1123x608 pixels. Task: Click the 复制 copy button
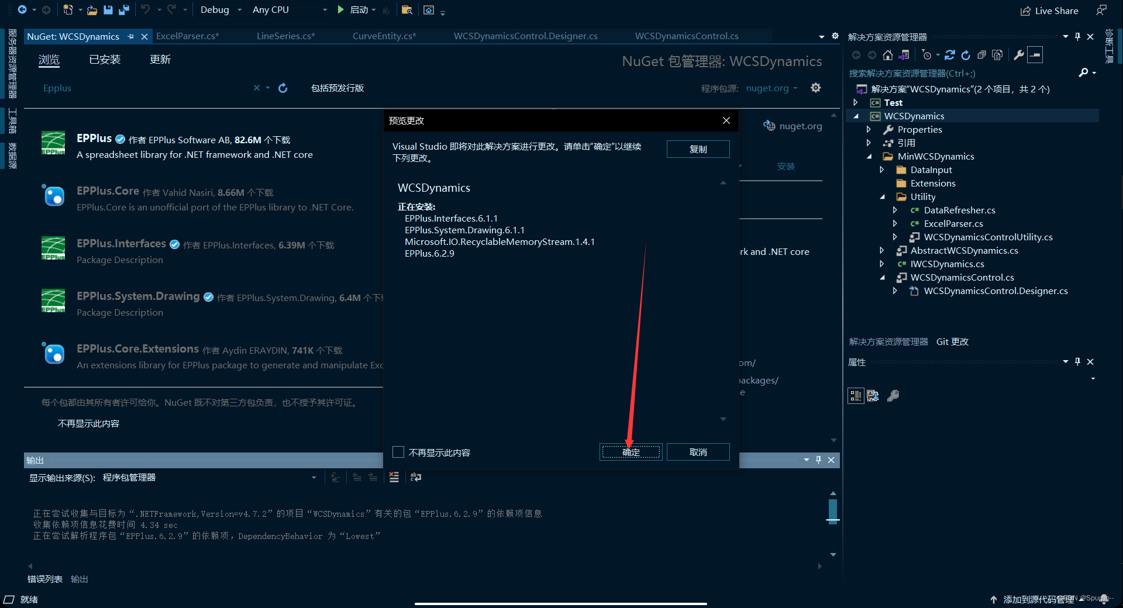(698, 149)
